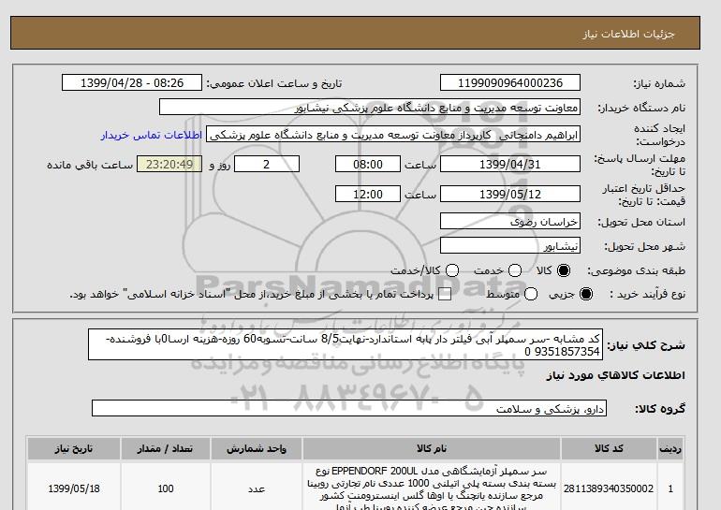Click the need number field 1199090964000236
The width and height of the screenshot is (721, 510).
[510, 82]
